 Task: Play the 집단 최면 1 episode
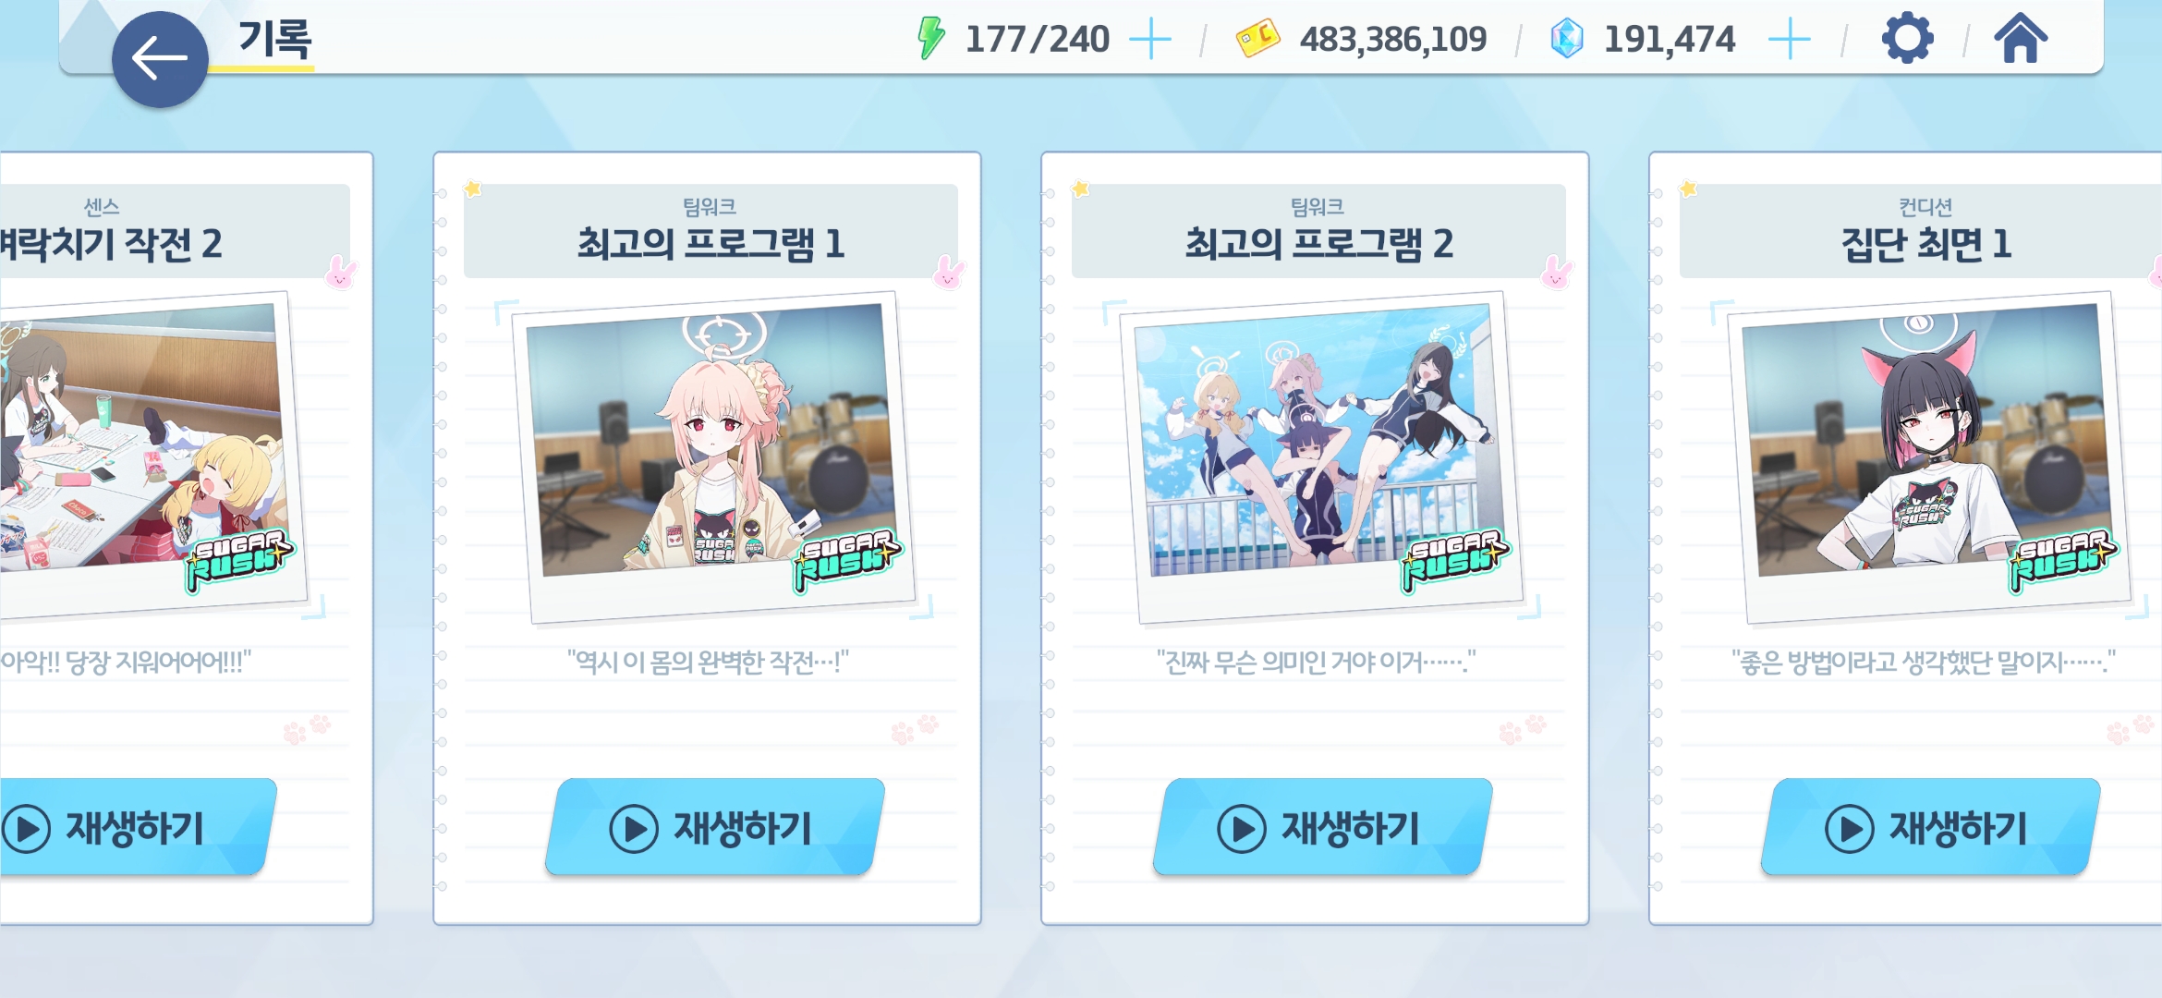pos(1930,827)
